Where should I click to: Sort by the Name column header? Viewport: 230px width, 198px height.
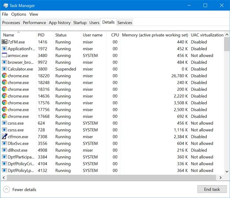(x=18, y=35)
